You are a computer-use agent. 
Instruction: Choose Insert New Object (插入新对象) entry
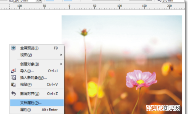click(37, 78)
